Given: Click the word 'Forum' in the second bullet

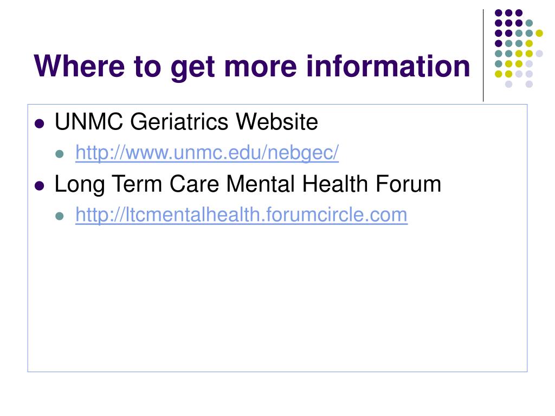Looking at the screenshot, I should (408, 184).
